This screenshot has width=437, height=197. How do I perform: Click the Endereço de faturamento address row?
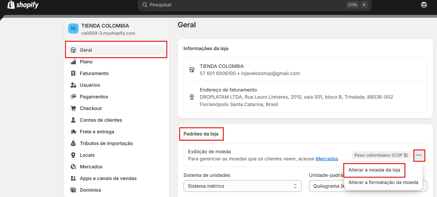point(305,97)
